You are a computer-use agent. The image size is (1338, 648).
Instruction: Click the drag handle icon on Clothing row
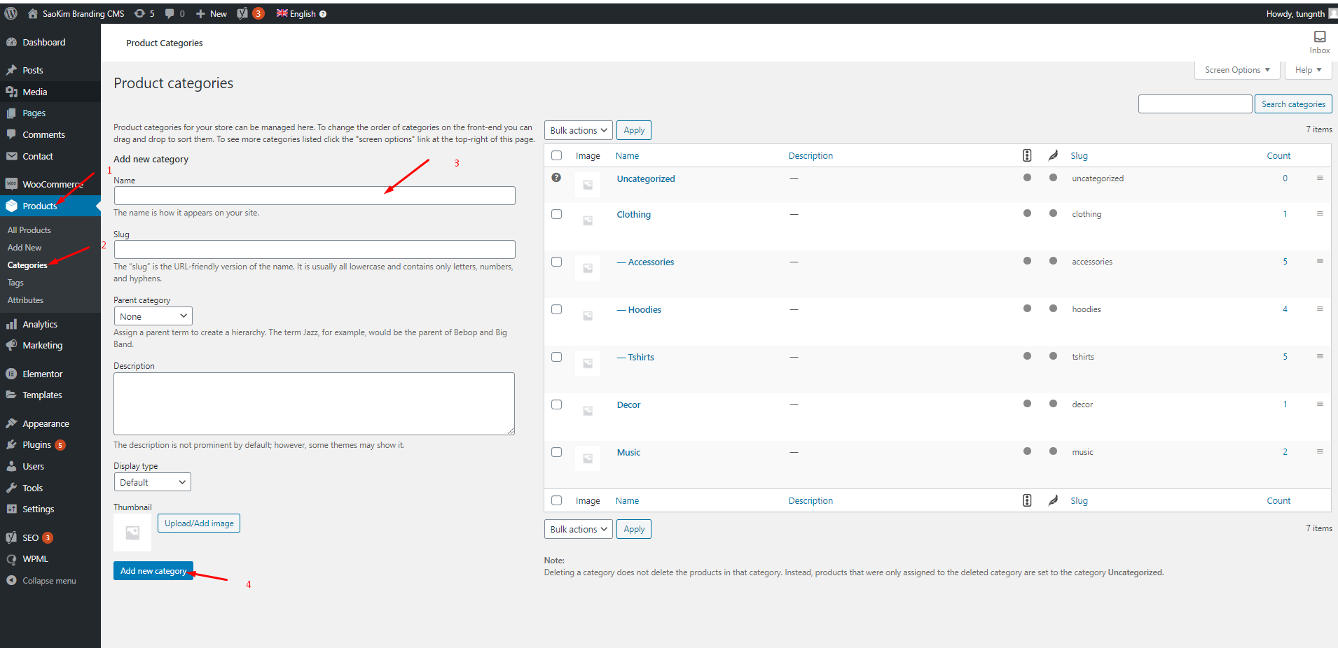[1320, 213]
